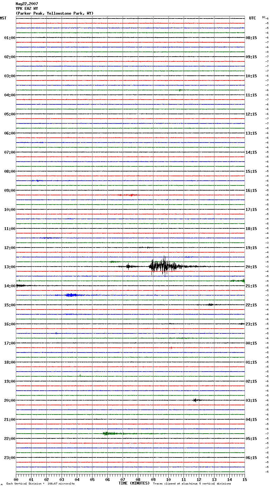Select the 22:00 MST time label
This screenshot has height=488, width=270.
click(x=10, y=439)
